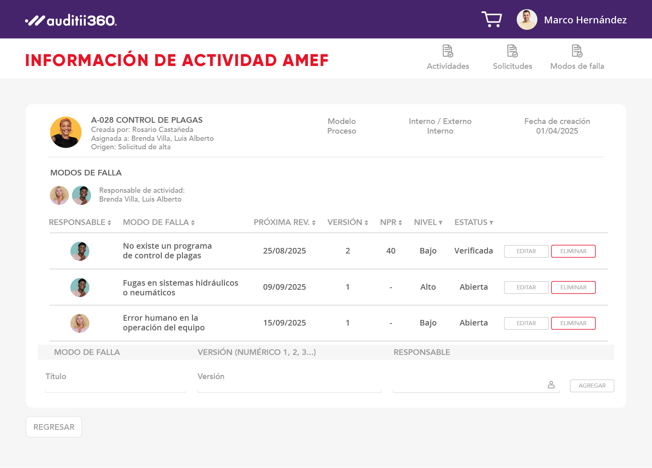This screenshot has width=652, height=468.
Task: Sort by Próxima Rev. column
Action: [284, 223]
